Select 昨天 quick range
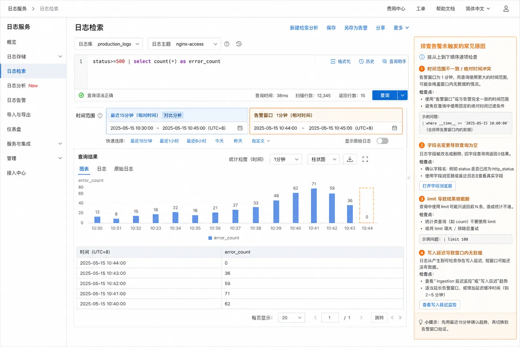Image resolution: width=520 pixels, height=347 pixels. click(x=238, y=141)
